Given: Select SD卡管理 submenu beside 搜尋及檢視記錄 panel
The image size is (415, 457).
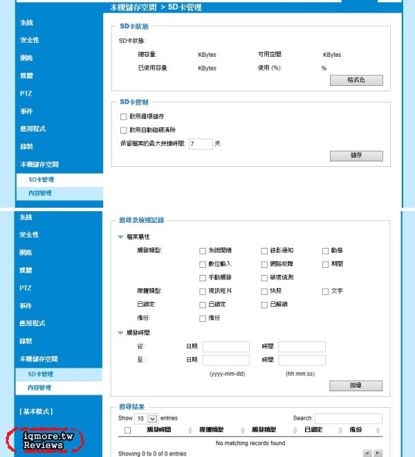Looking at the screenshot, I should point(59,375).
